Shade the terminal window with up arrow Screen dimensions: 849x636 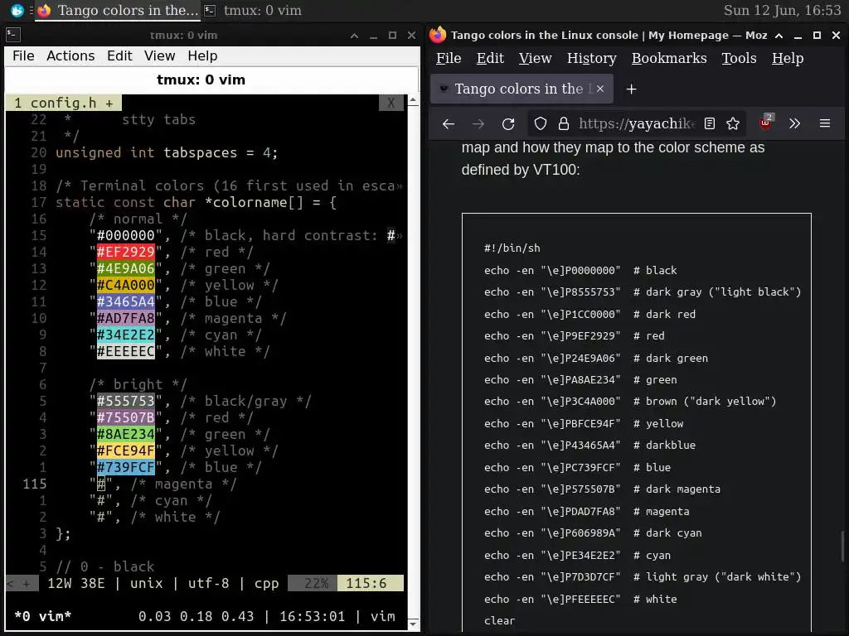[354, 36]
